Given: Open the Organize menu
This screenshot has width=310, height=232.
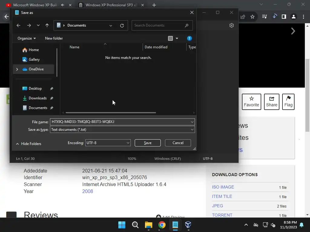Looking at the screenshot, I should (27, 38).
